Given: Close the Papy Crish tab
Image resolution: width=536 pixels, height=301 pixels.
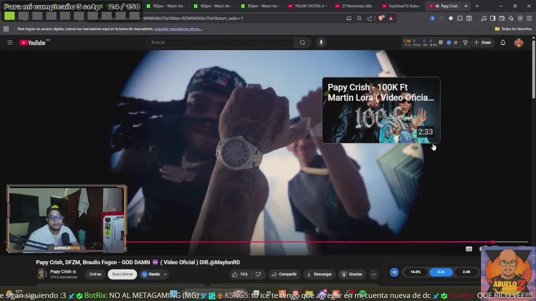Looking at the screenshot, I should point(466,6).
